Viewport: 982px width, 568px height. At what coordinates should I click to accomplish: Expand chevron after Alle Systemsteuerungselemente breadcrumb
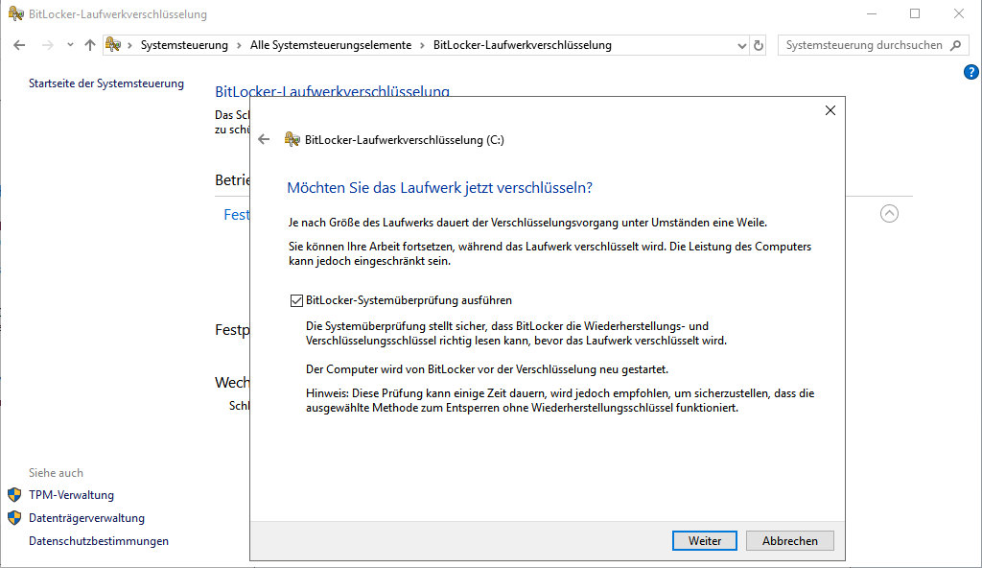pyautogui.click(x=422, y=45)
